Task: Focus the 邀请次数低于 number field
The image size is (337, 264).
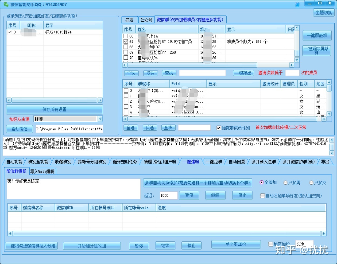Action: (x=292, y=73)
